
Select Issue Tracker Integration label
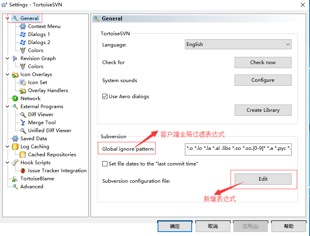click(57, 171)
